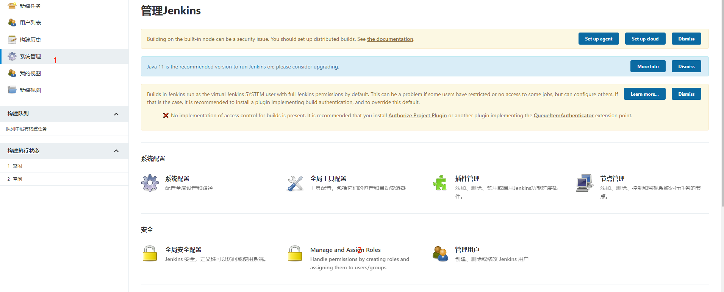Open 我的视图 in the sidebar

(x=30, y=73)
